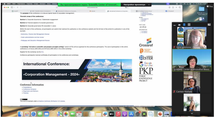
Task: Open Podcasts app in the Dock
Action: (125, 114)
